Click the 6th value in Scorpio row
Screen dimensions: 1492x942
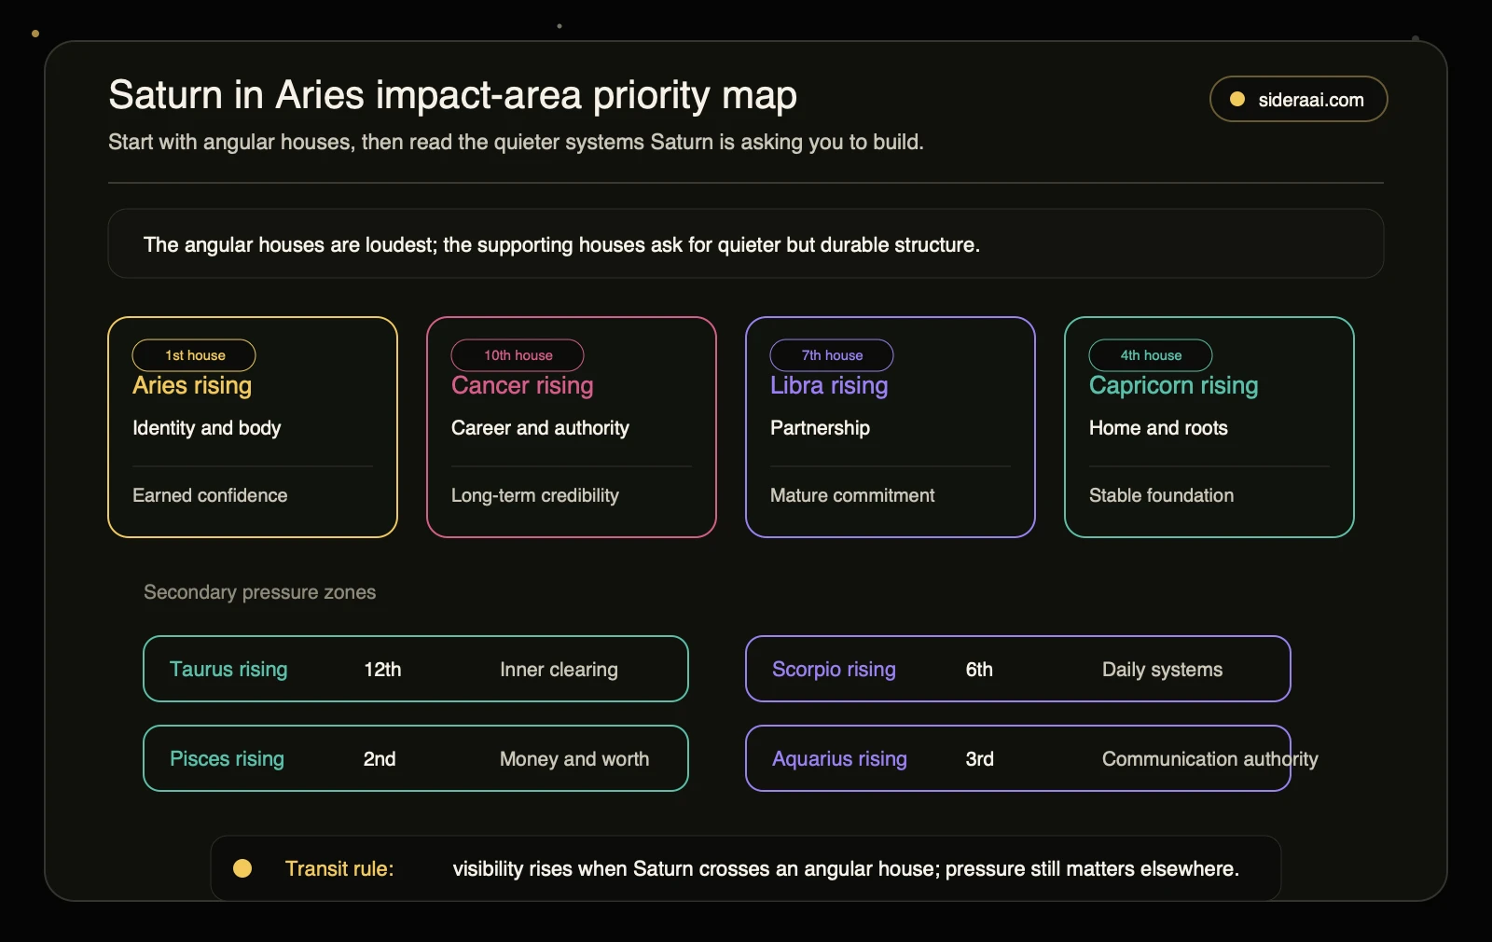pyautogui.click(x=979, y=670)
